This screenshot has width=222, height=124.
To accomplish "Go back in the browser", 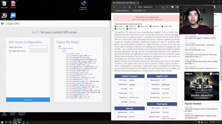I will coord(114,7).
